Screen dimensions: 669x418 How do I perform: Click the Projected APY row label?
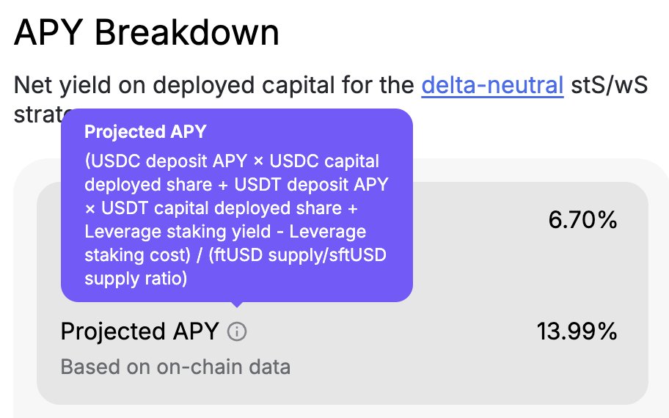[139, 331]
